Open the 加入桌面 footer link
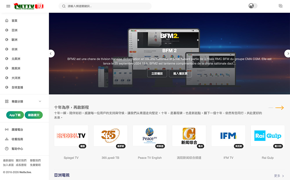 (8, 165)
